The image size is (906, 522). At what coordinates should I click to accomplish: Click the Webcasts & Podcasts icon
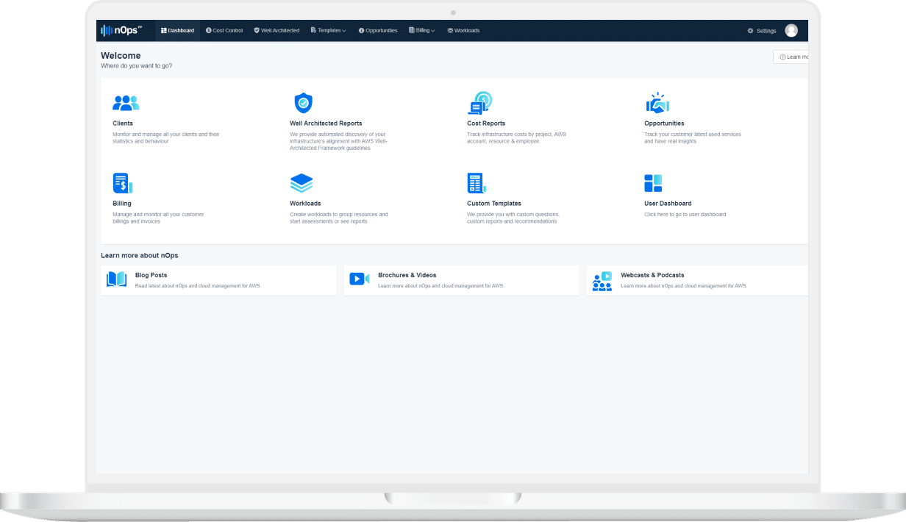pos(602,281)
